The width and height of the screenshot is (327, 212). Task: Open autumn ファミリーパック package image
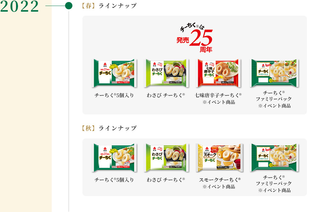pyautogui.click(x=274, y=158)
